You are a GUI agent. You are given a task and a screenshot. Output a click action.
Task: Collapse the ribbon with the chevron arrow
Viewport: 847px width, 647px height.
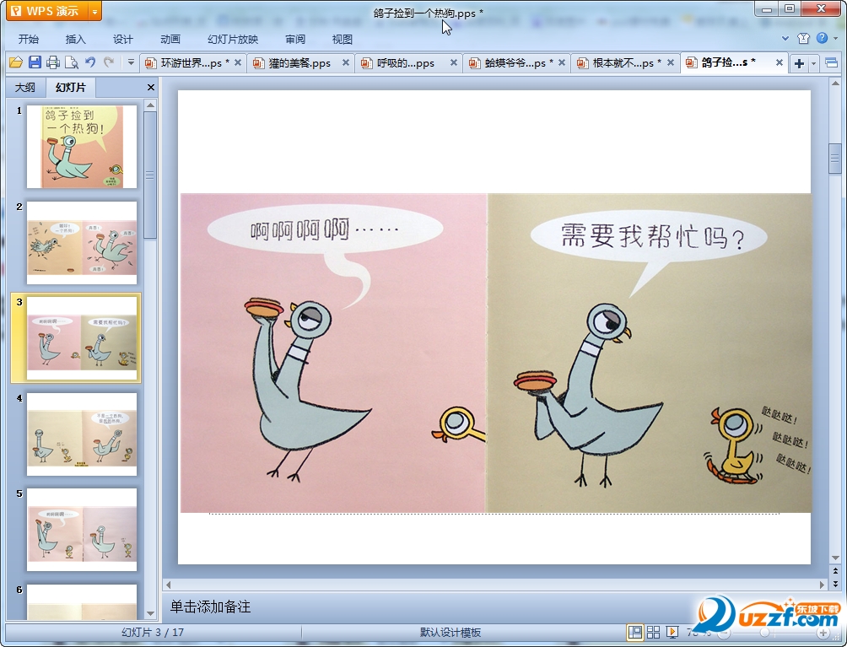[x=785, y=38]
